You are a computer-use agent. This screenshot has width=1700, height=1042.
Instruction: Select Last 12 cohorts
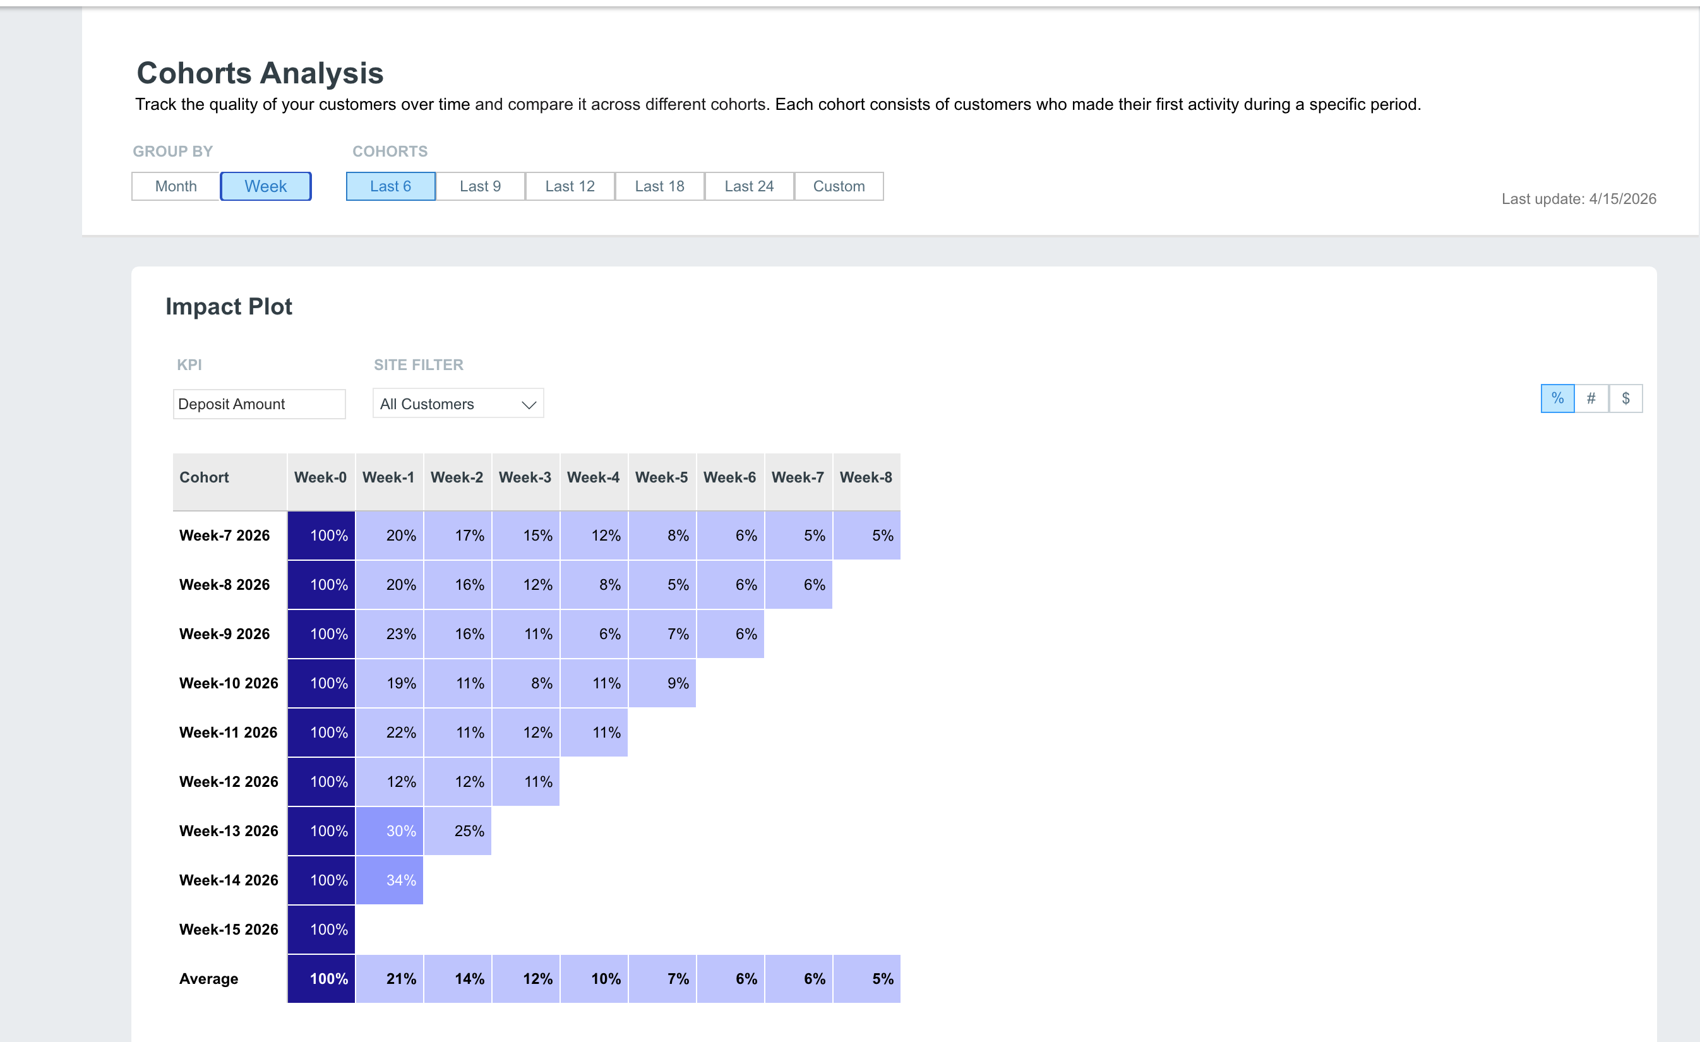pos(570,186)
